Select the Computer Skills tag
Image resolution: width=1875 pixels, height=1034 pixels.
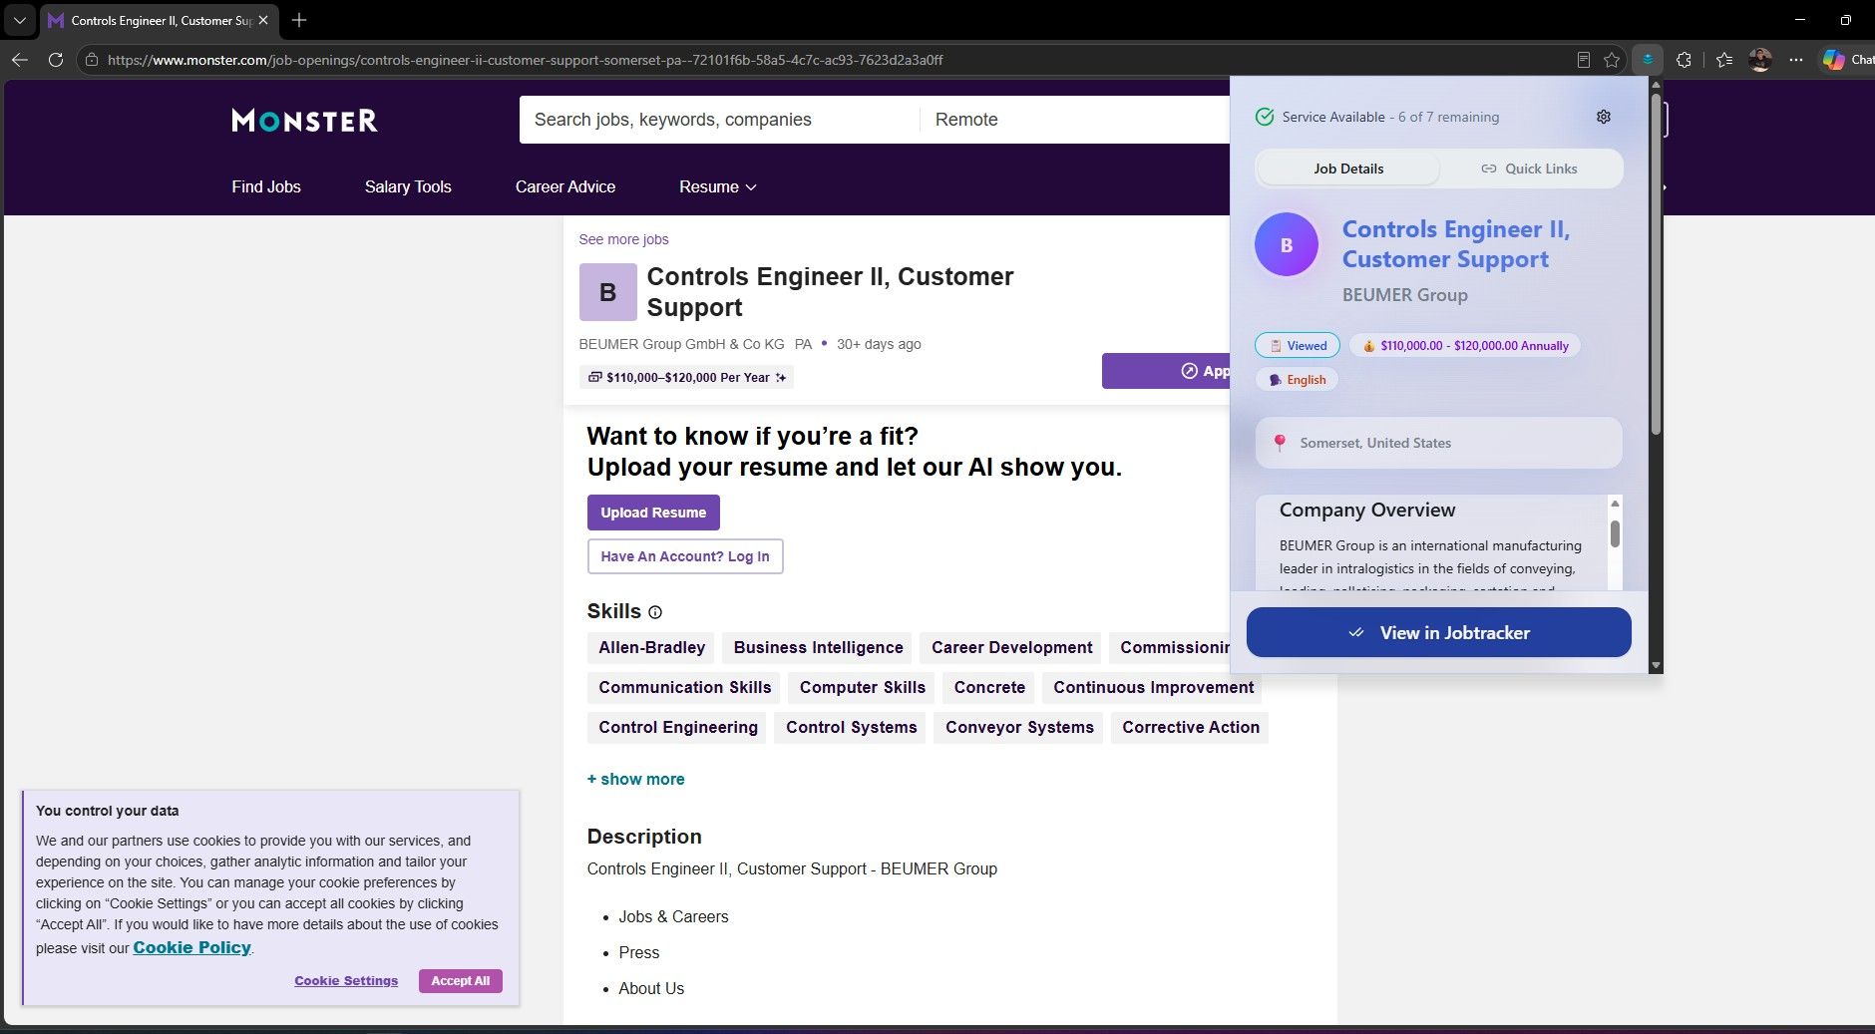tap(862, 687)
